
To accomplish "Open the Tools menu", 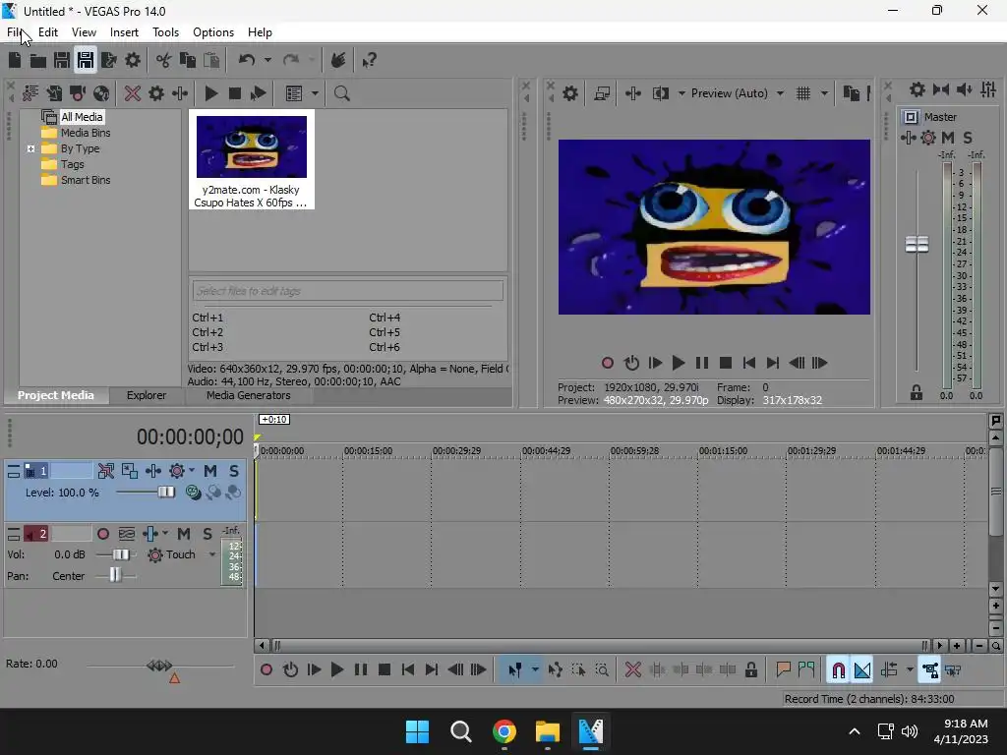I will [x=165, y=32].
